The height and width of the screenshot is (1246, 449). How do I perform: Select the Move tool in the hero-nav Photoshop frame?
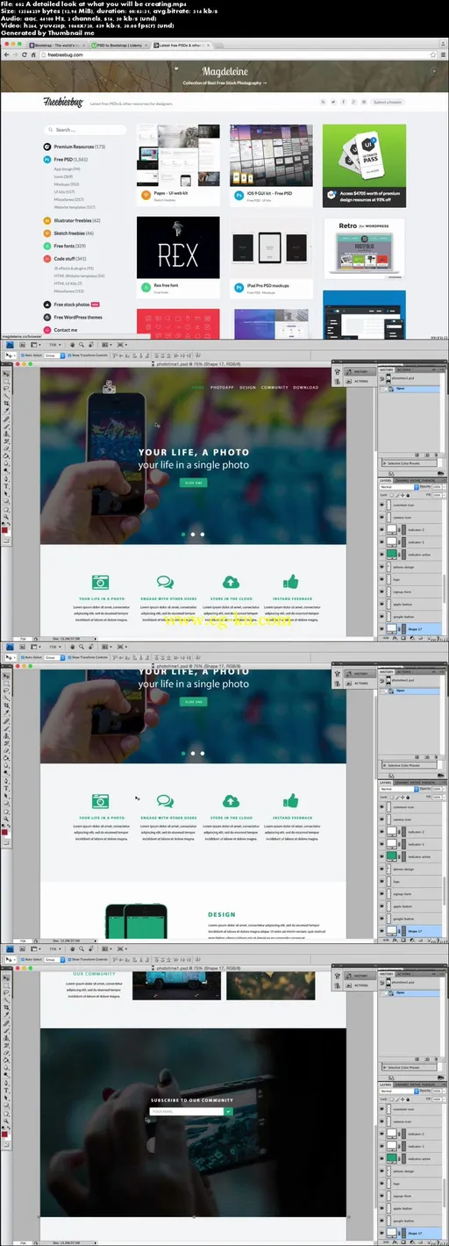(x=6, y=374)
